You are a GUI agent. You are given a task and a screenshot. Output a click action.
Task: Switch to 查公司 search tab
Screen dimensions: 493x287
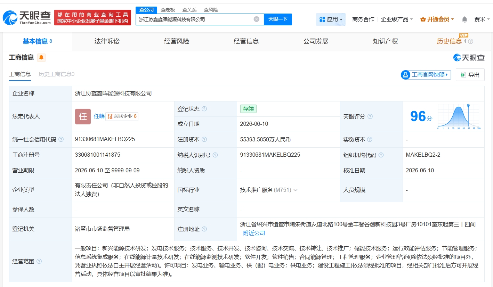coord(146,10)
